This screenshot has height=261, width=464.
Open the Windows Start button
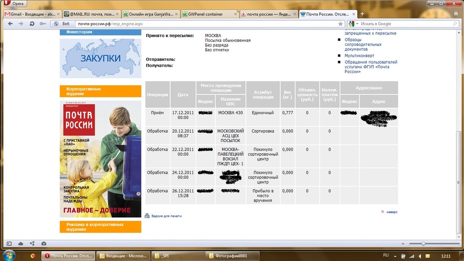pos(9,256)
